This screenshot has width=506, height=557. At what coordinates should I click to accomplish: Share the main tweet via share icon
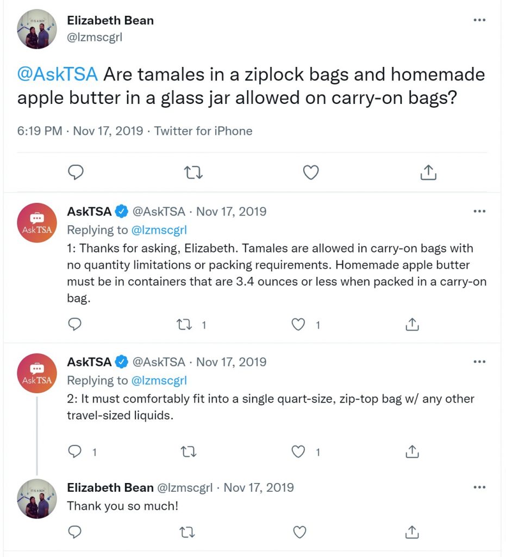(428, 172)
